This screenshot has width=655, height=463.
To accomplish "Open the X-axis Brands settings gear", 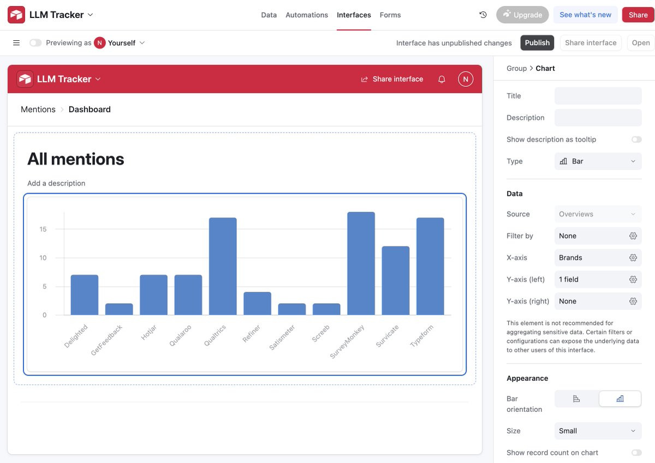I will pos(633,258).
